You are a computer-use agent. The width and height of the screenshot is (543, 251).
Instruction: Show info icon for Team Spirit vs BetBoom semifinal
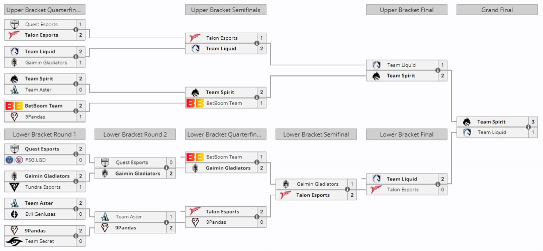coord(256,98)
